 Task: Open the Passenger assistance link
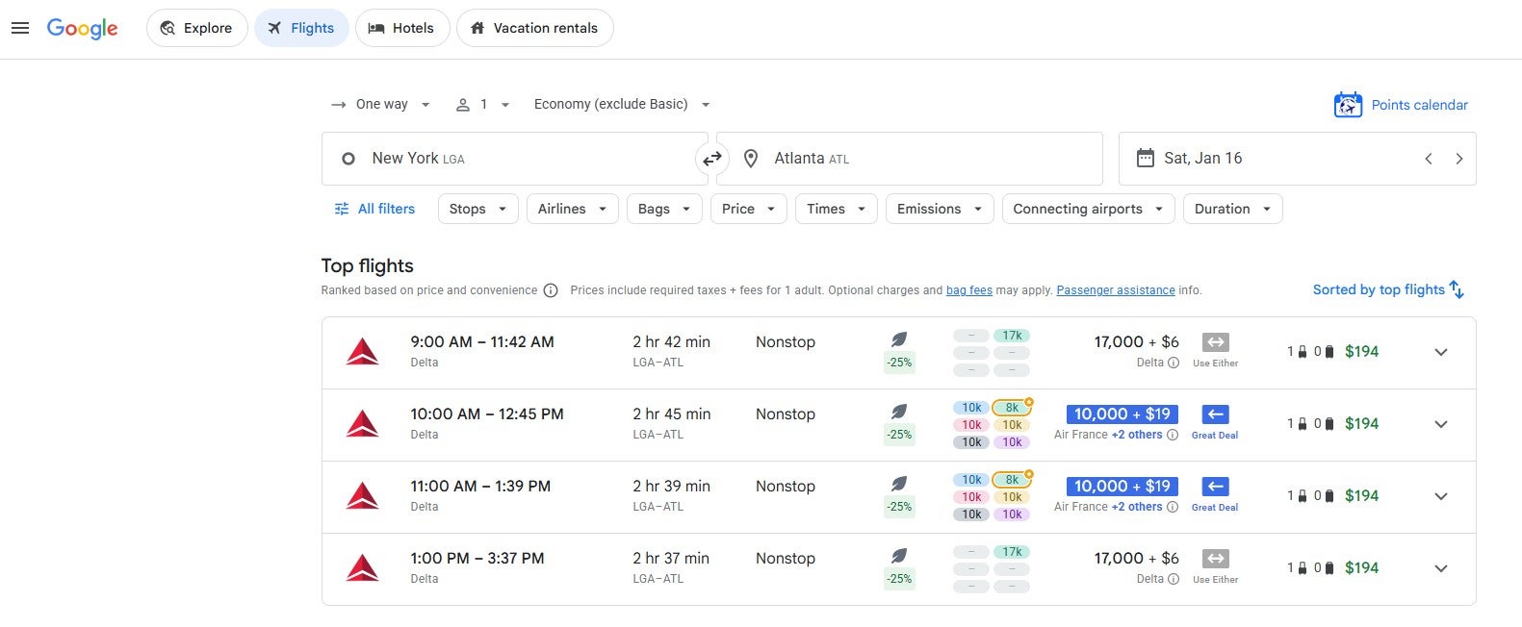coord(1116,290)
